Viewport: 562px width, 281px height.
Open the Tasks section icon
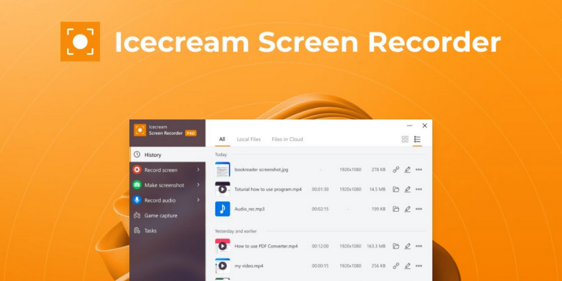pyautogui.click(x=137, y=231)
